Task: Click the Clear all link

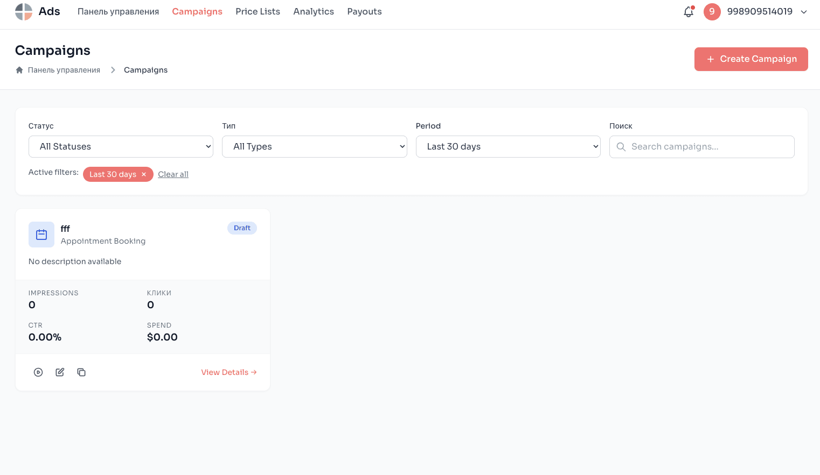Action: click(173, 174)
